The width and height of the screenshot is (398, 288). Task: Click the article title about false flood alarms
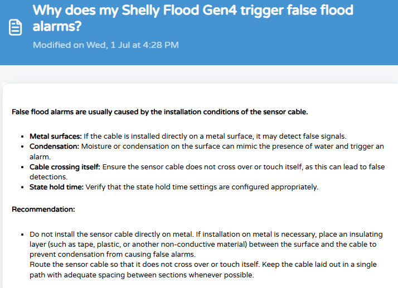(193, 18)
